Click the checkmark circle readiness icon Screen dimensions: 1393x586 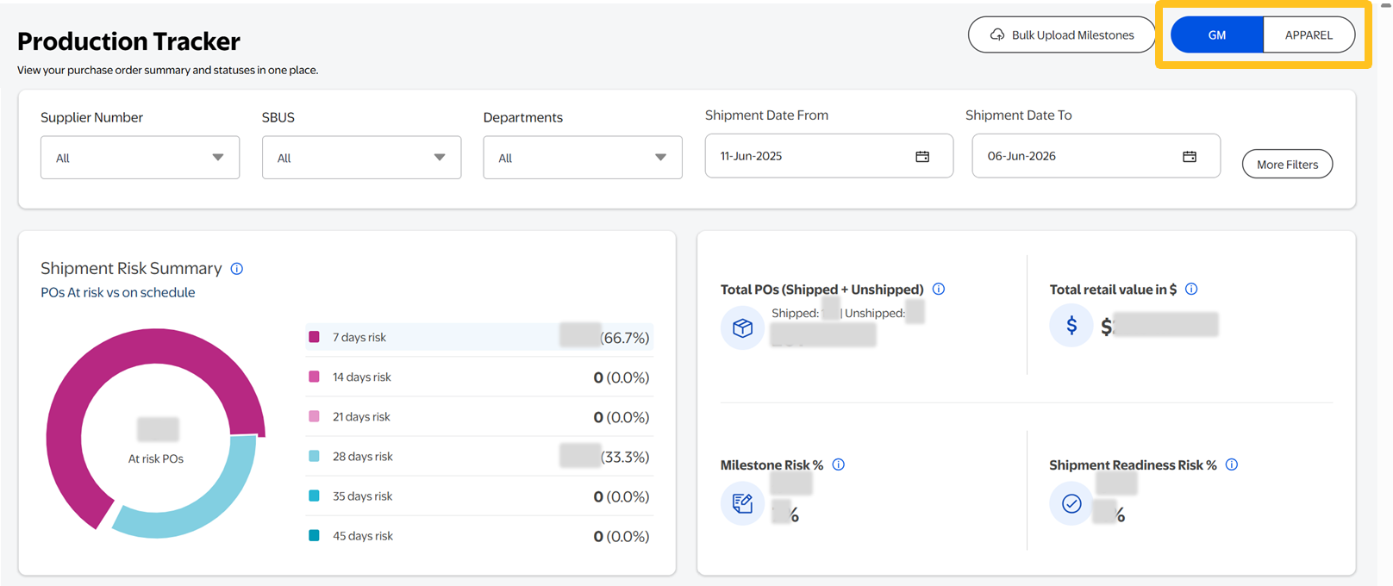[1071, 503]
